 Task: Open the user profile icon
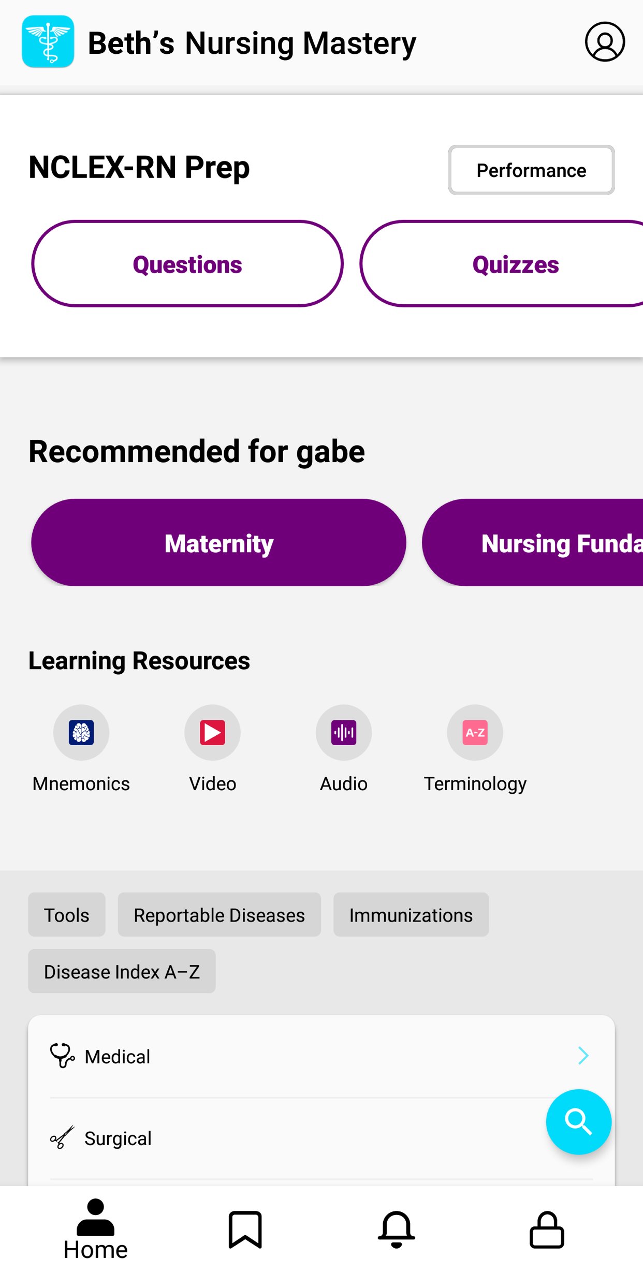(604, 42)
